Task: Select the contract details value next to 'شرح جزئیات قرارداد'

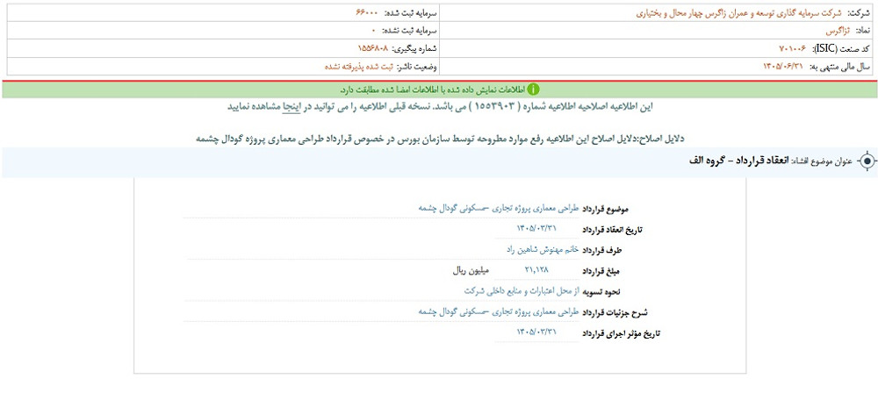Action: tap(499, 311)
